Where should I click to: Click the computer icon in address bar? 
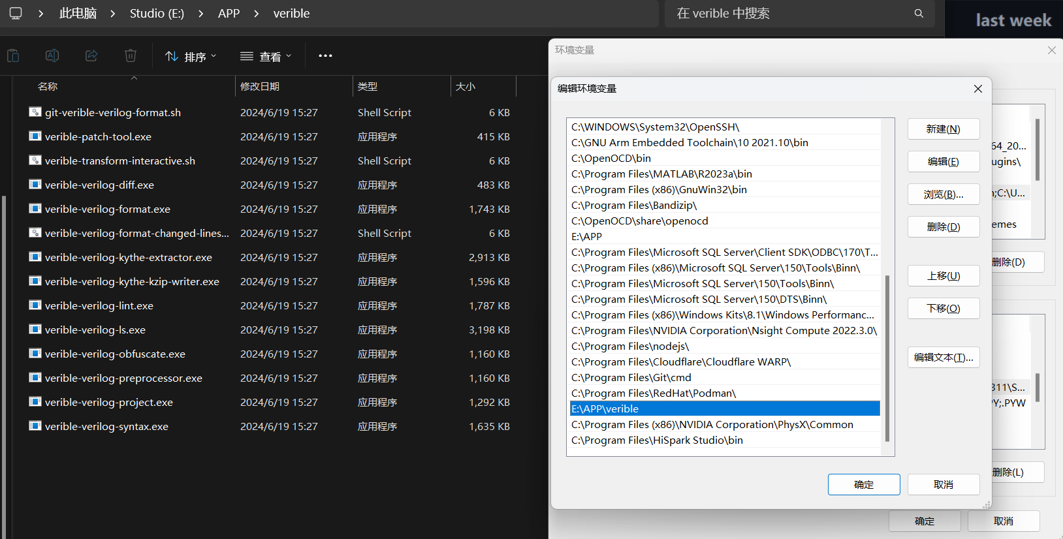pyautogui.click(x=16, y=13)
